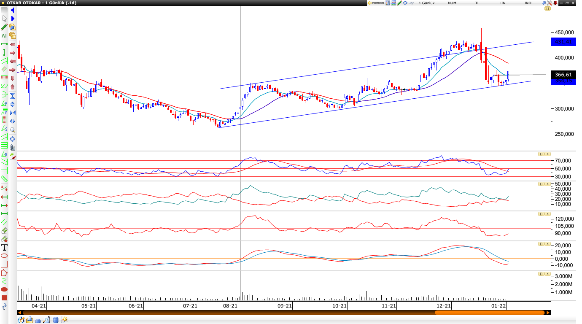Click the indicator wave line icon in top bar
The height and width of the screenshot is (324, 582).
click(x=411, y=3)
